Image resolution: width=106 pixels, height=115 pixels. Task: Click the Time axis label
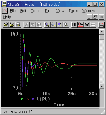[59, 105]
